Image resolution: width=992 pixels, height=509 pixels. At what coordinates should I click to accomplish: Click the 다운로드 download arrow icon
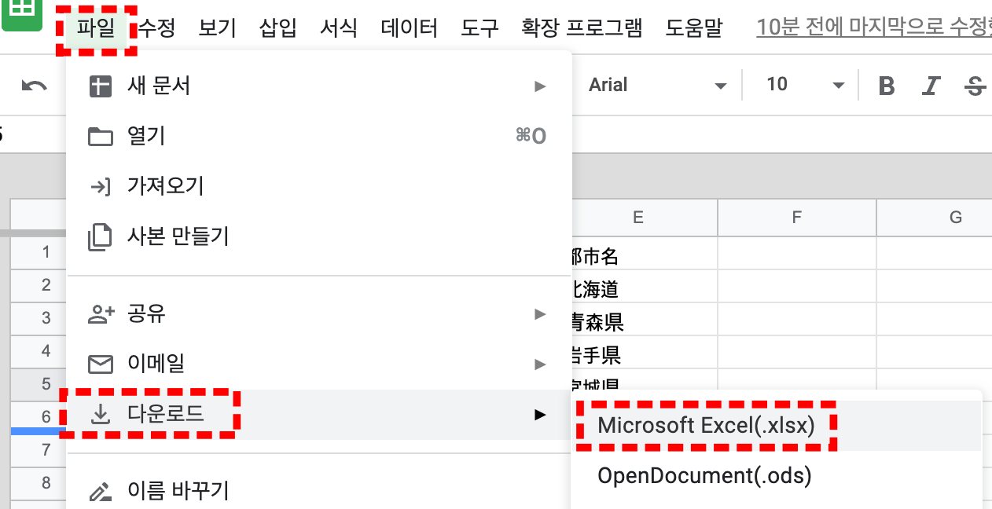pos(100,414)
